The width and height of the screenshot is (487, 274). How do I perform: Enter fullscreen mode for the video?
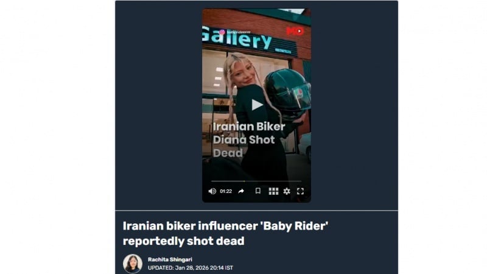tap(300, 191)
